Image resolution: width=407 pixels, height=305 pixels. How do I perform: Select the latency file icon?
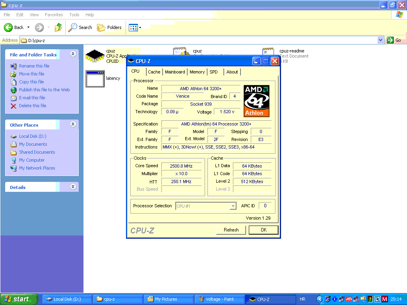pyautogui.click(x=95, y=79)
